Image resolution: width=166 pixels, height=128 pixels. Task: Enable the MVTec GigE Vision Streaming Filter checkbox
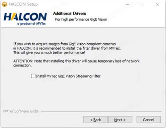33,76
